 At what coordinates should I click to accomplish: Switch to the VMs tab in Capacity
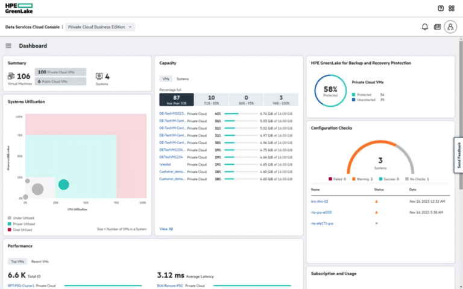click(x=166, y=79)
